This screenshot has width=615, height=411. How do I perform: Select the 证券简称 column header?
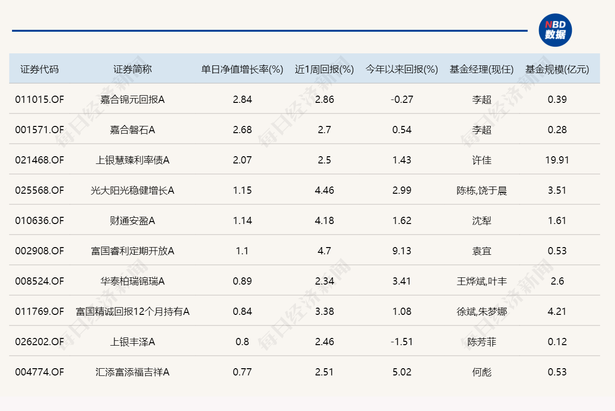point(133,69)
